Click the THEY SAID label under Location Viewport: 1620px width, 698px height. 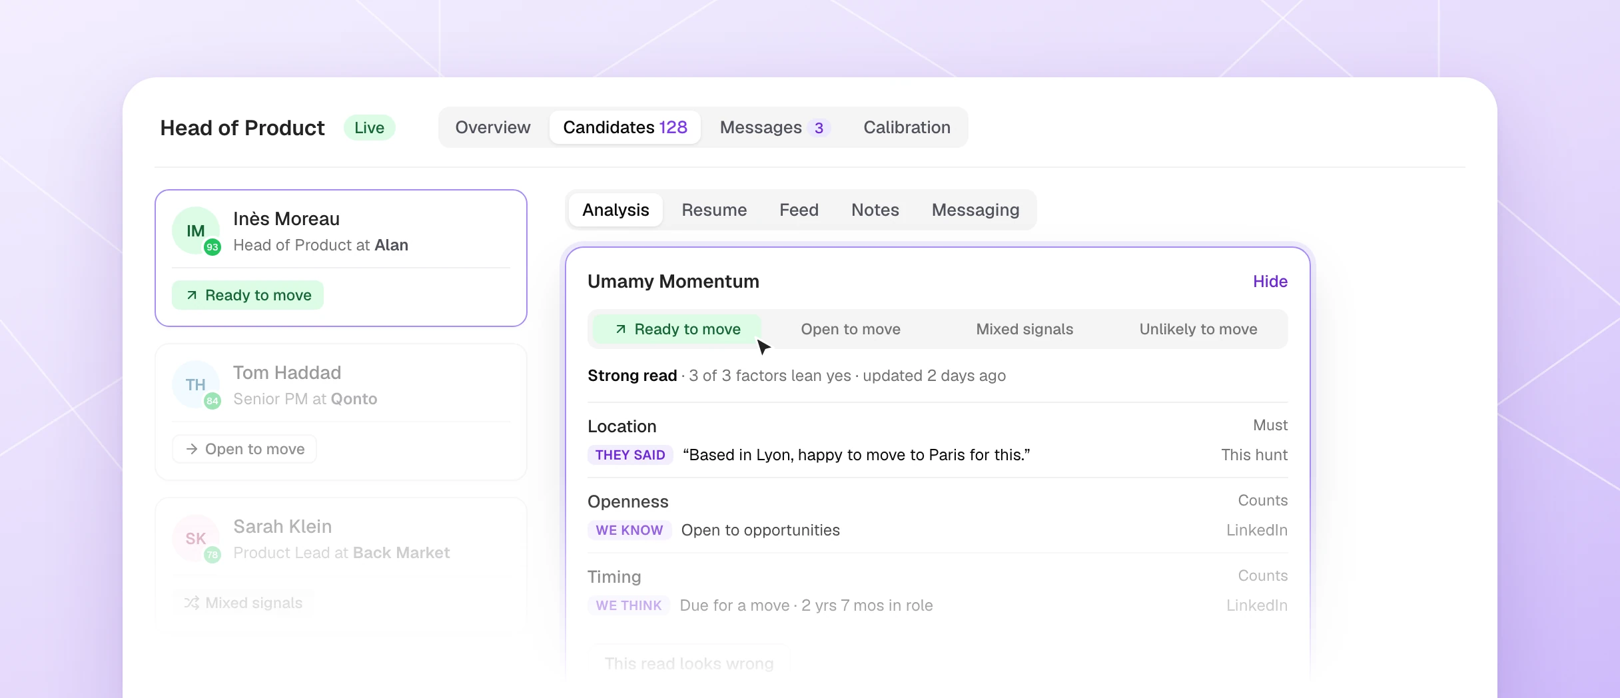[630, 455]
